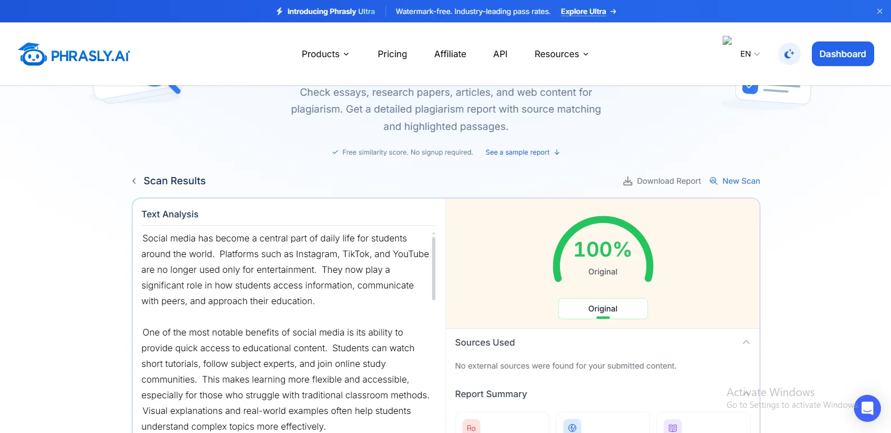
Task: Click the "Watermark-free. Industry-leading pass rates." text
Action: [x=473, y=11]
